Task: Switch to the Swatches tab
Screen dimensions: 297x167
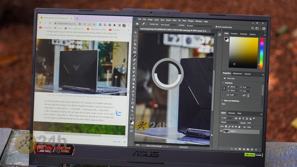Action: 234,33
